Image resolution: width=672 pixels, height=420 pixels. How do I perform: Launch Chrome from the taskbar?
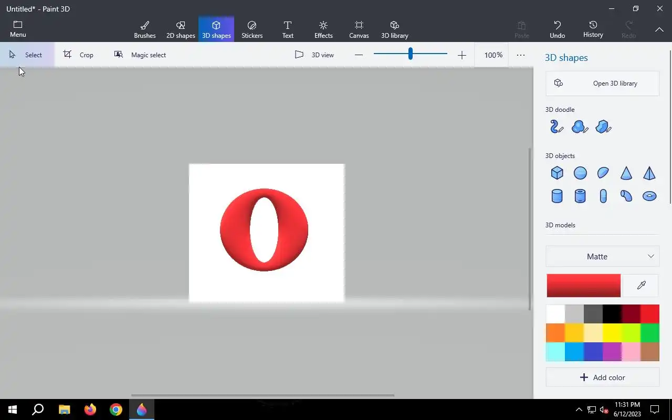[116, 409]
